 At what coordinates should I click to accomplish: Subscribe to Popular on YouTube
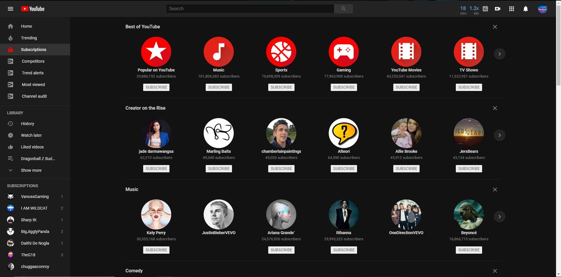(156, 87)
